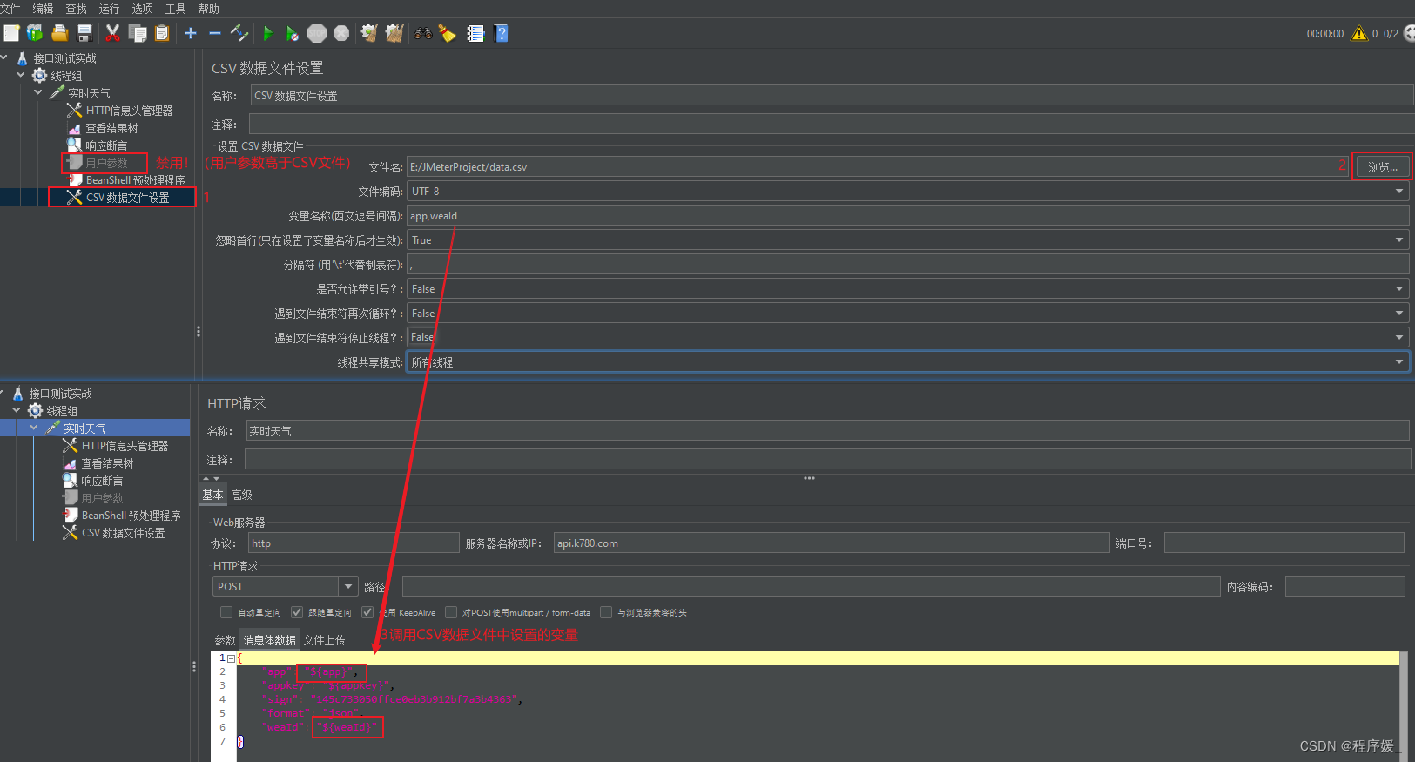Image resolution: width=1415 pixels, height=762 pixels.
Task: Open Search with the binoculars icon
Action: [x=423, y=33]
